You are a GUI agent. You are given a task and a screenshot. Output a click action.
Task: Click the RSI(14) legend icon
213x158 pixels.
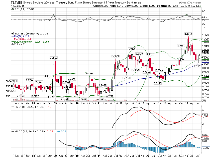pos(13,9)
